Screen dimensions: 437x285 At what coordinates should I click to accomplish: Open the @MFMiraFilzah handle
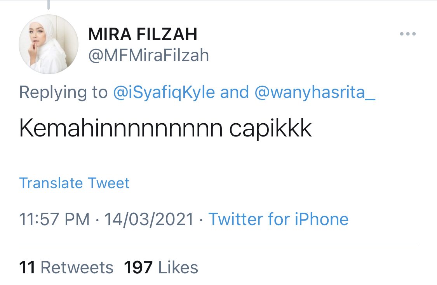[149, 56]
